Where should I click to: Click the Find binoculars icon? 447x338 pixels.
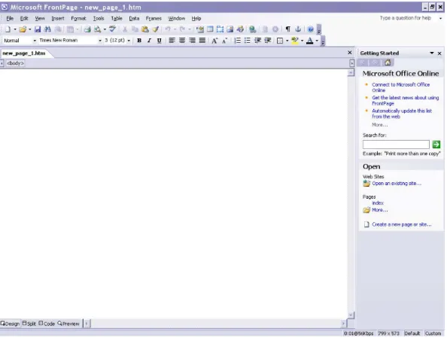[x=47, y=29]
